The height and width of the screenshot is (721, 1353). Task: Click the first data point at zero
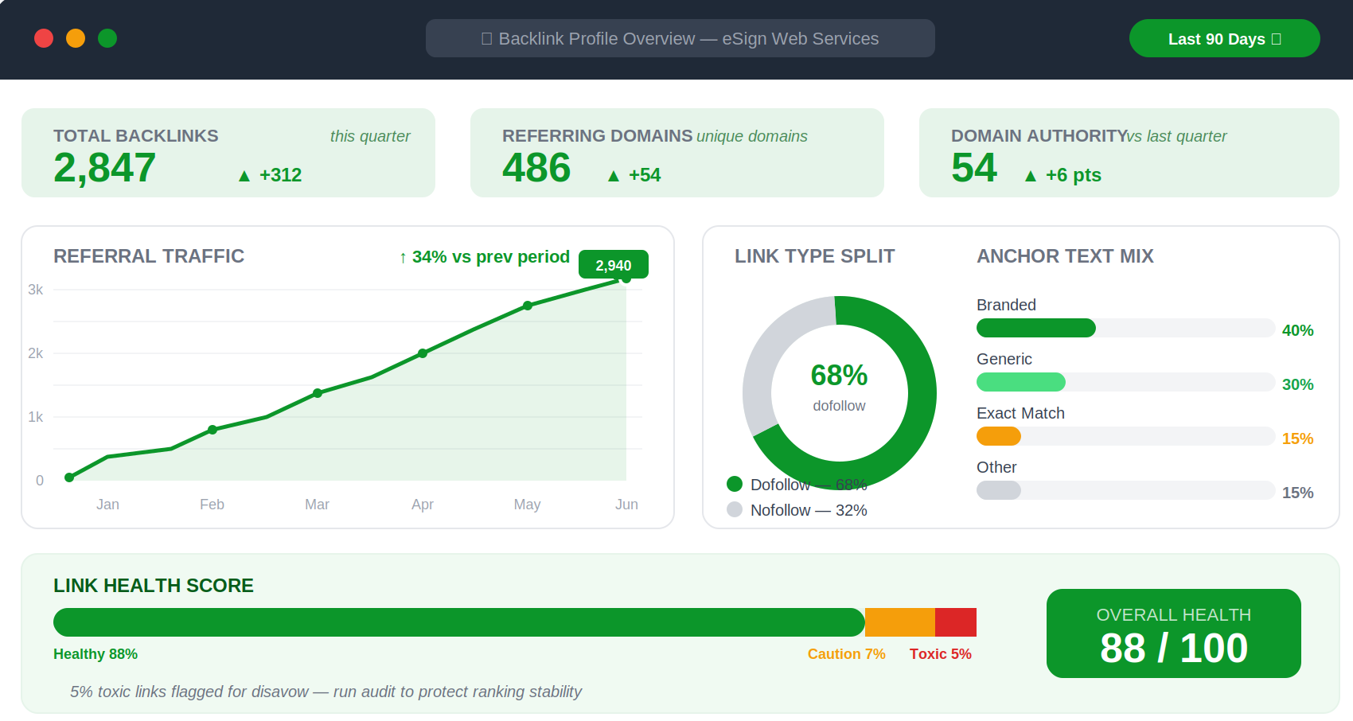69,477
